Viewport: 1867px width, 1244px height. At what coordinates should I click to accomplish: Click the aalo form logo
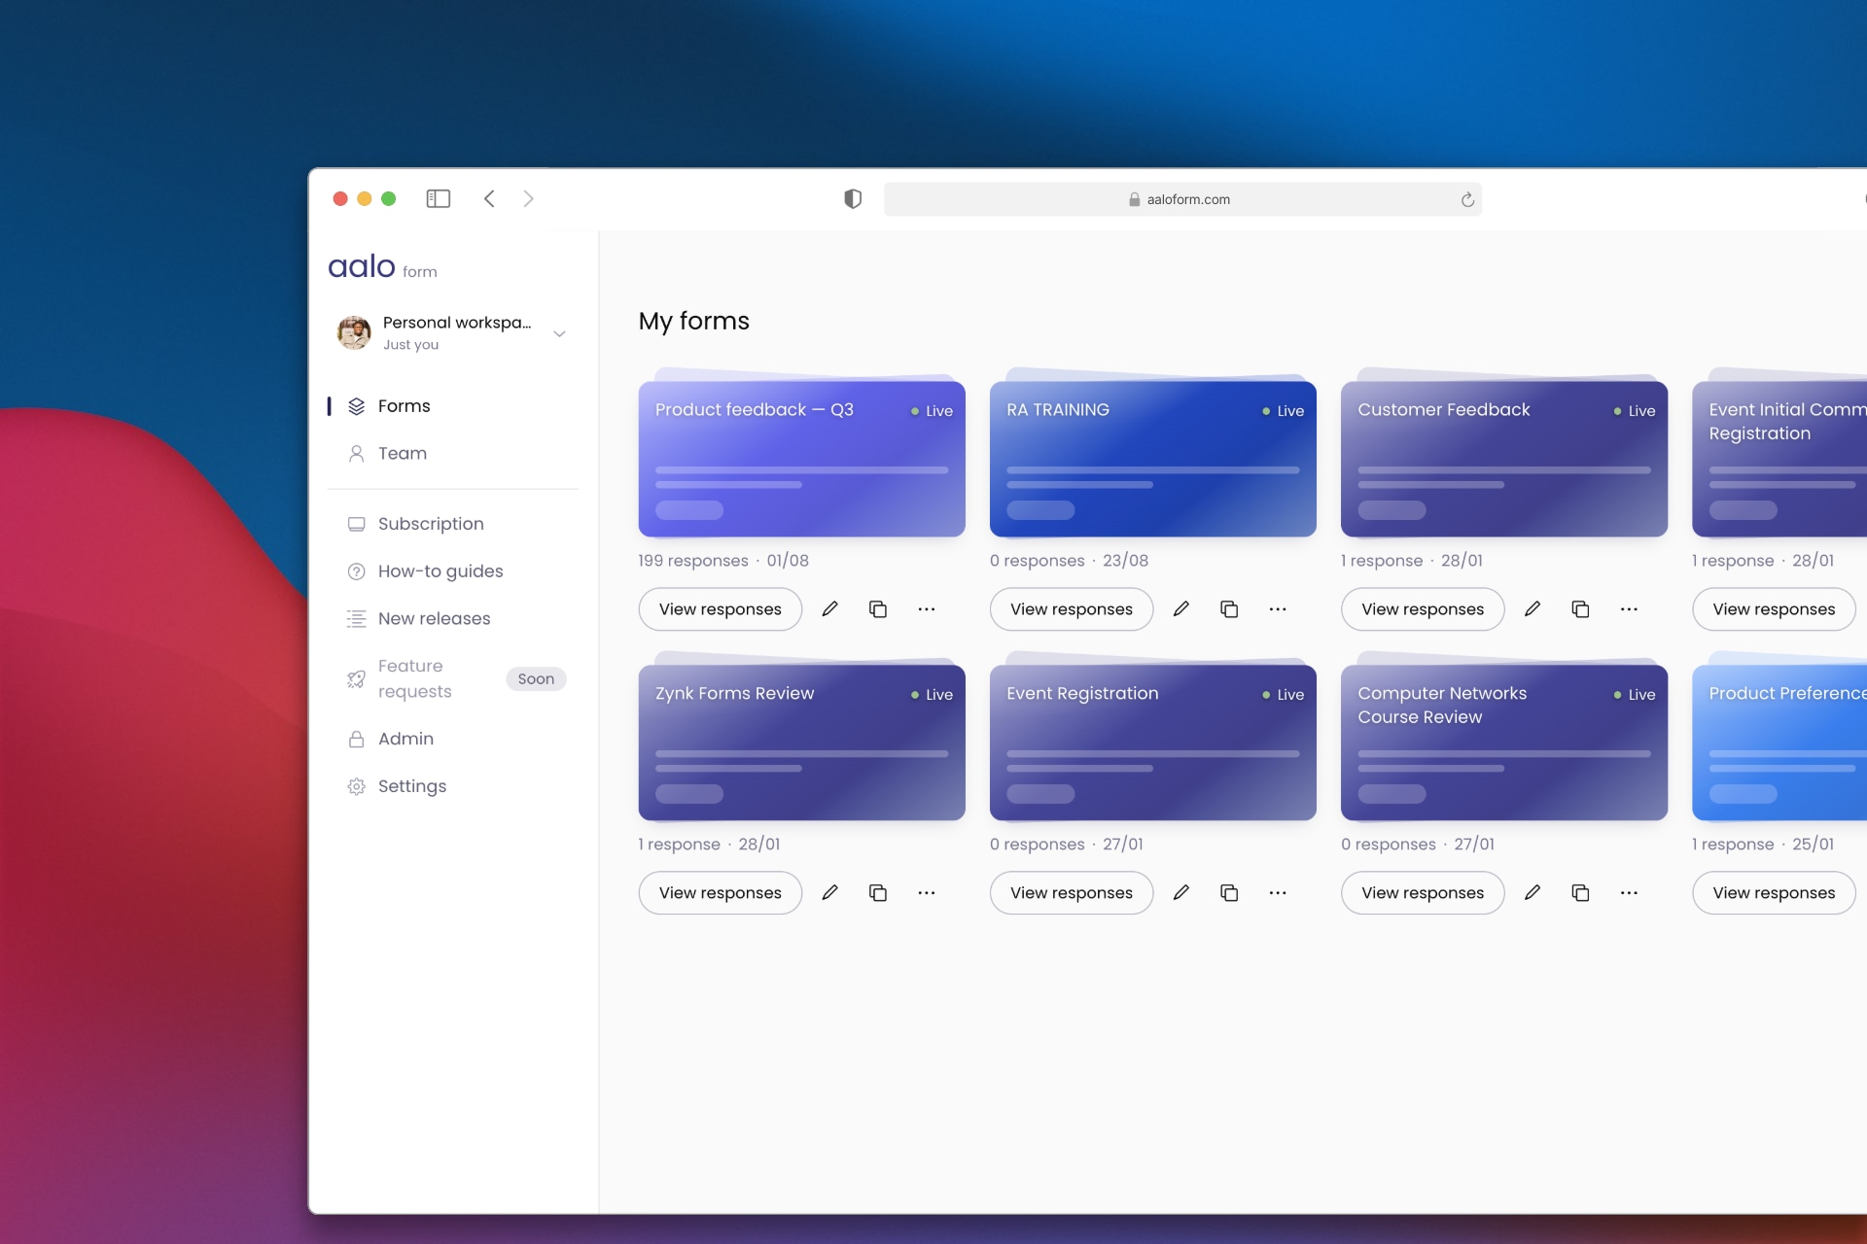click(382, 266)
